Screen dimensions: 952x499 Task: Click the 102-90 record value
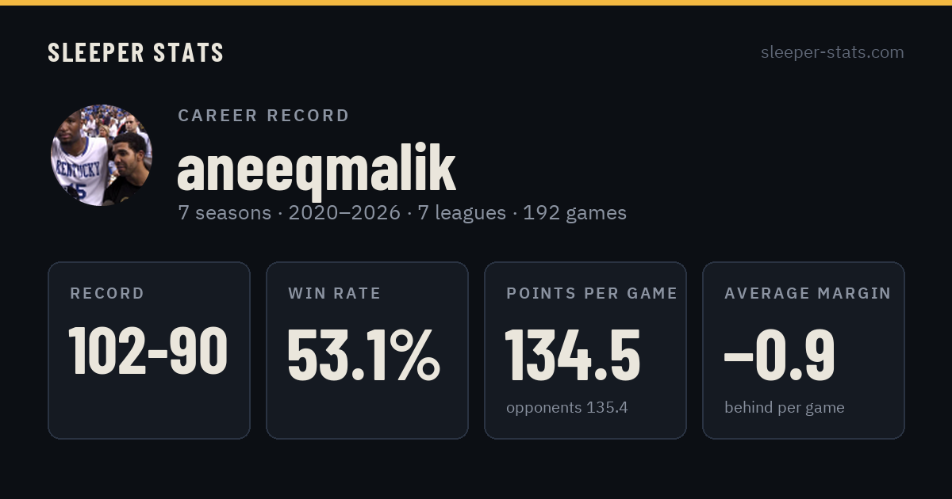(x=148, y=351)
